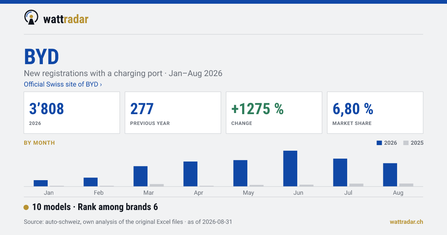Click the Apr axis label

pyautogui.click(x=199, y=193)
